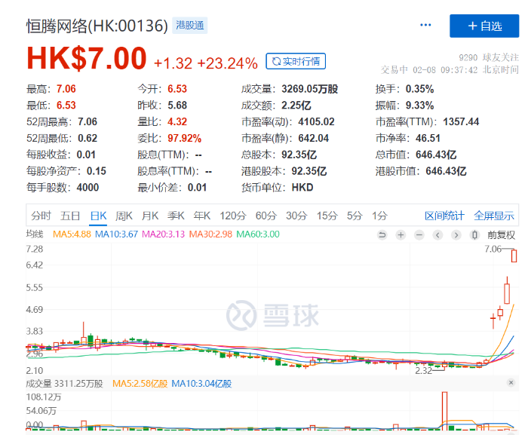Click the 最高 7.06 value
The width and height of the screenshot is (528, 435).
coord(66,89)
